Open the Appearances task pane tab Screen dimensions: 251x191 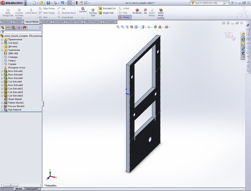(243, 53)
